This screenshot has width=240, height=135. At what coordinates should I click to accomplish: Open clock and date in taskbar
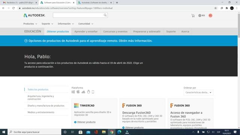click(226, 132)
